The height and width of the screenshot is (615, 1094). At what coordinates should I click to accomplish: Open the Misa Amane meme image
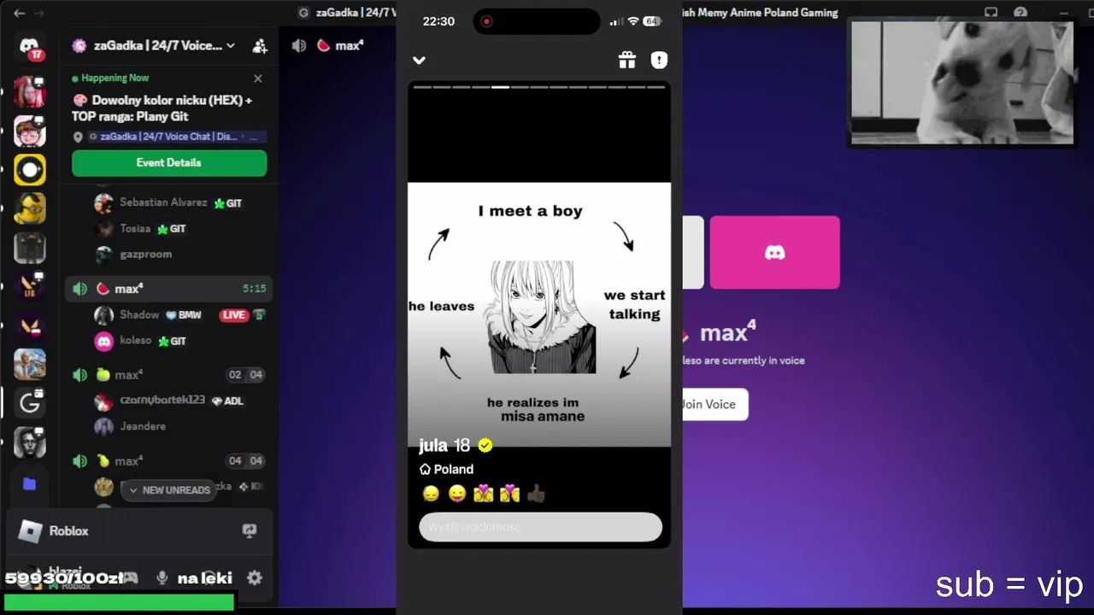click(x=539, y=314)
